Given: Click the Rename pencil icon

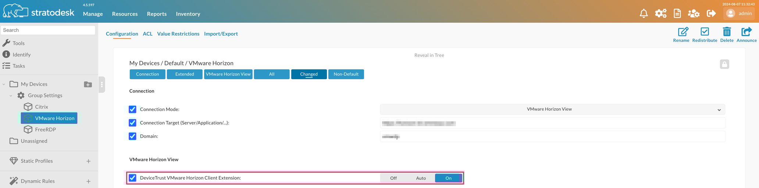Looking at the screenshot, I should pos(683,32).
